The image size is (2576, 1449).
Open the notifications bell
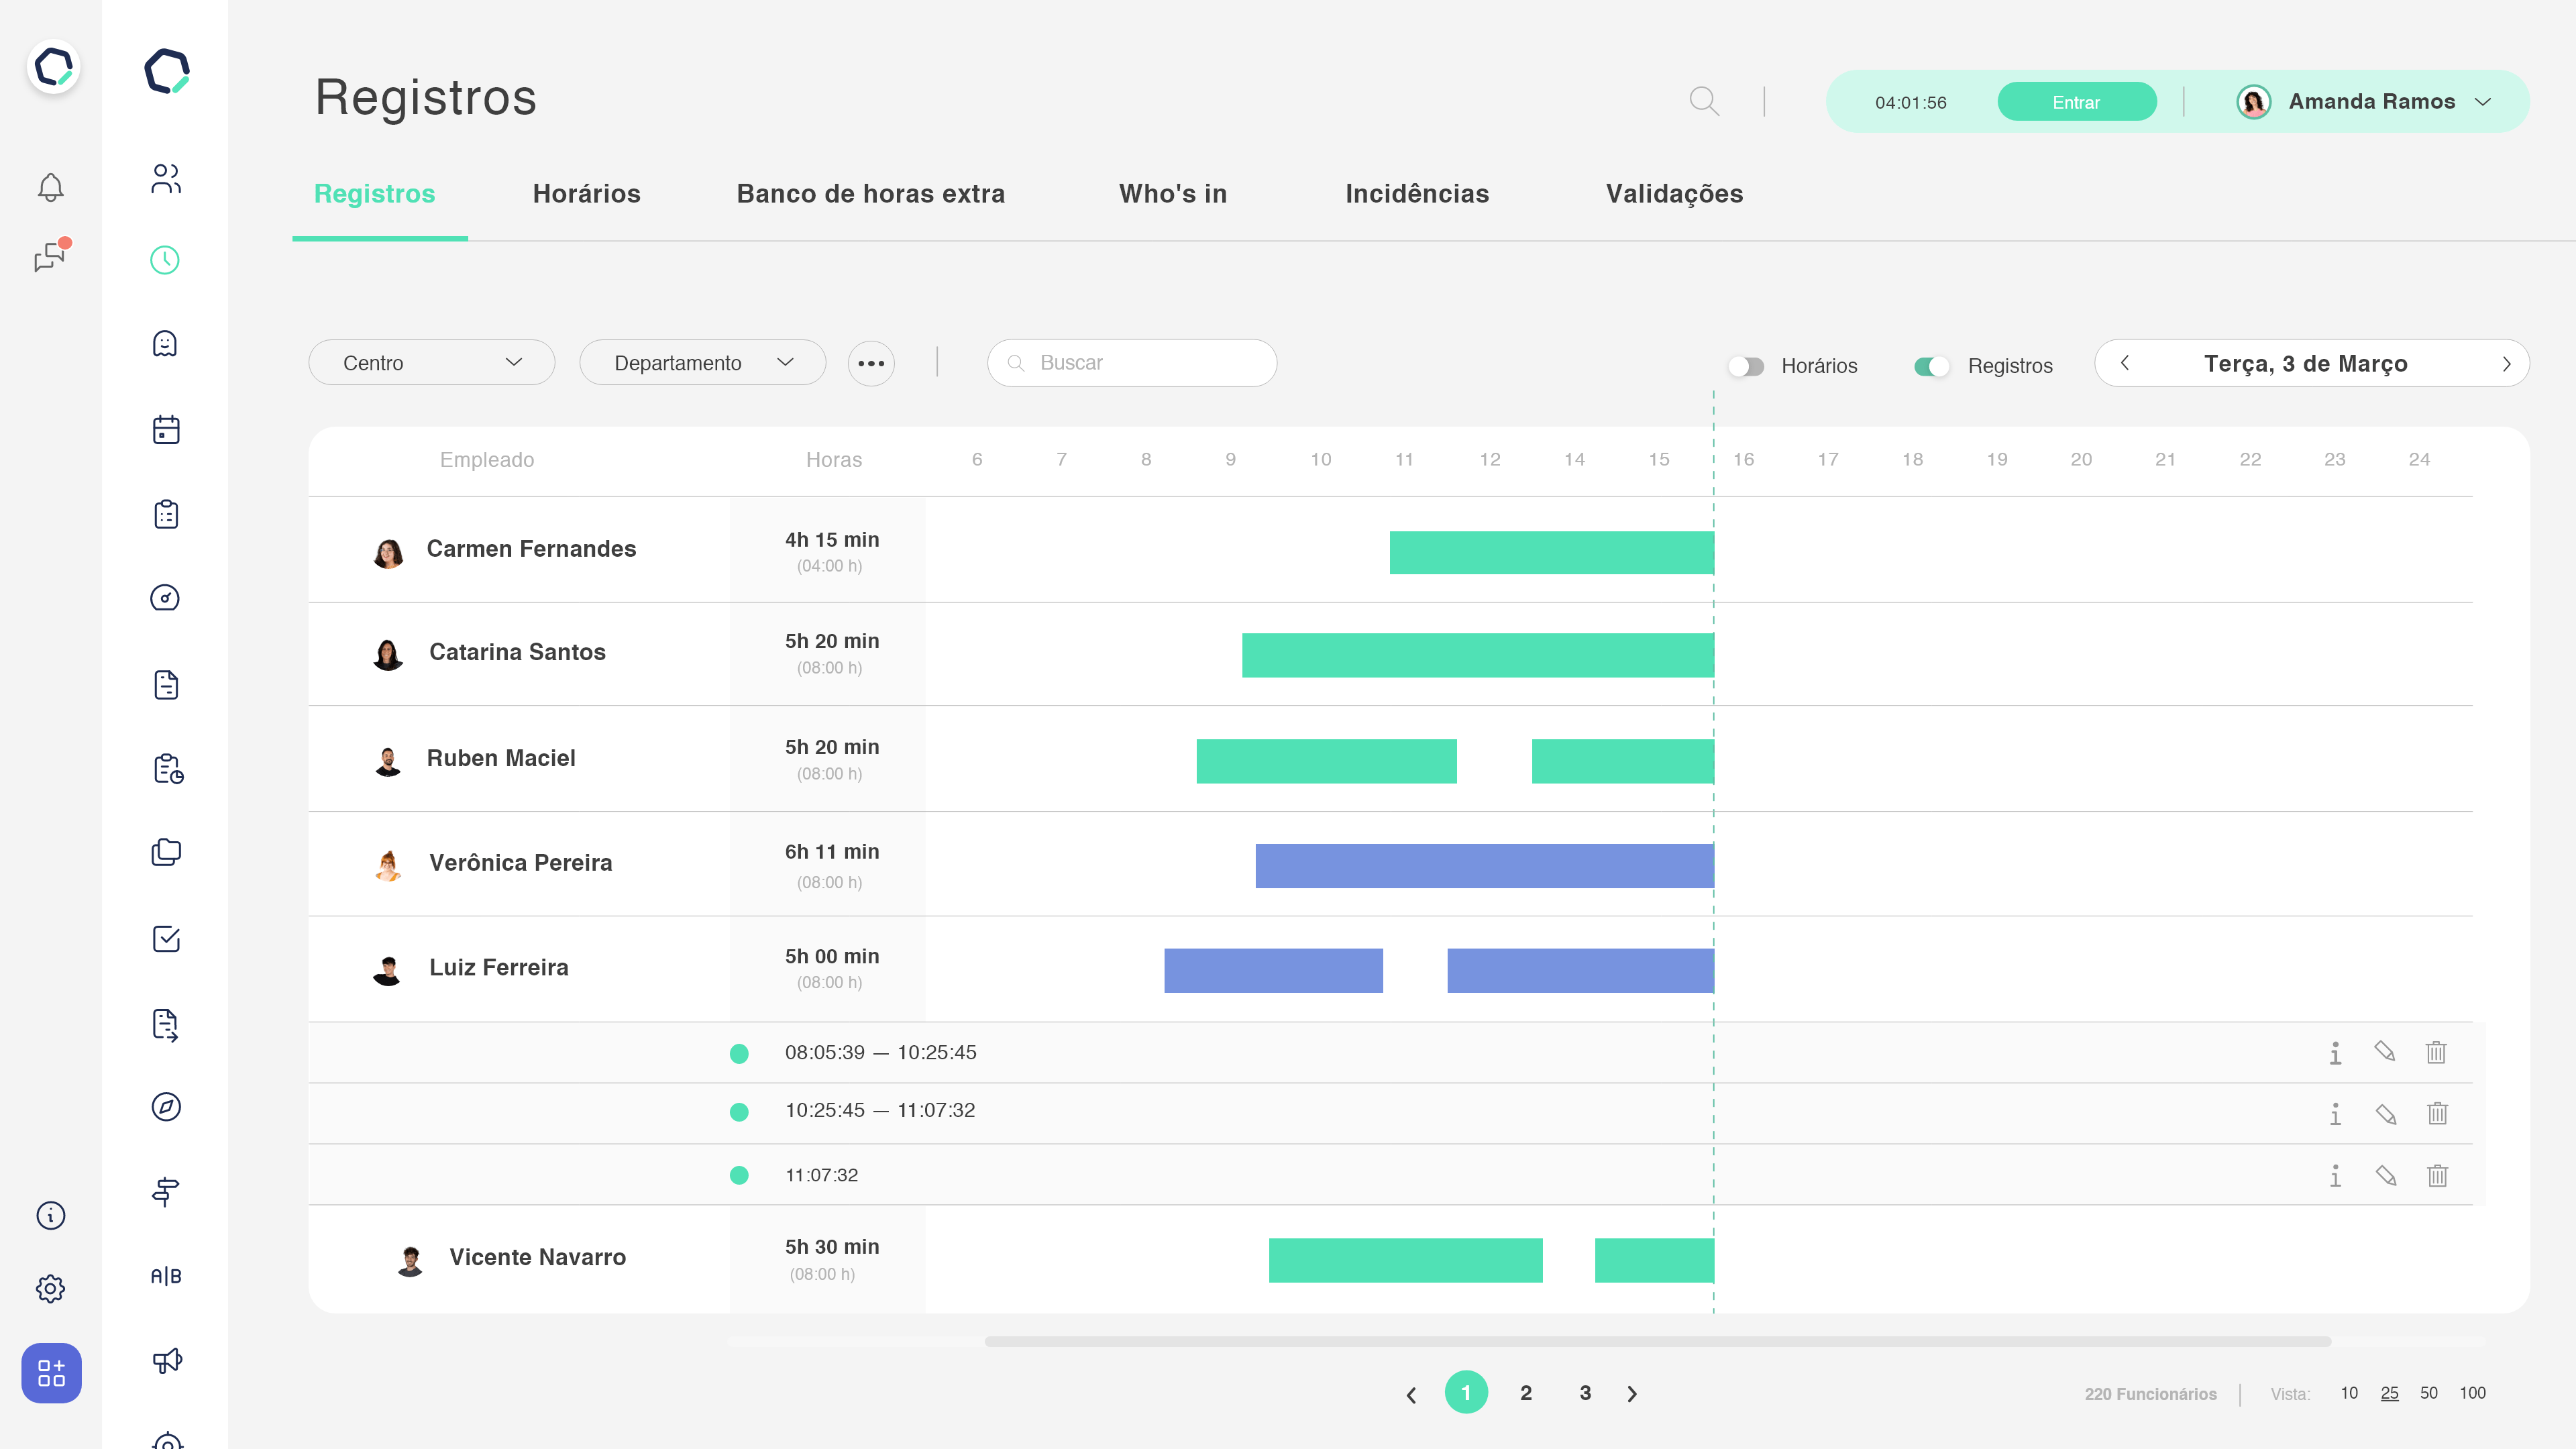coord(50,187)
